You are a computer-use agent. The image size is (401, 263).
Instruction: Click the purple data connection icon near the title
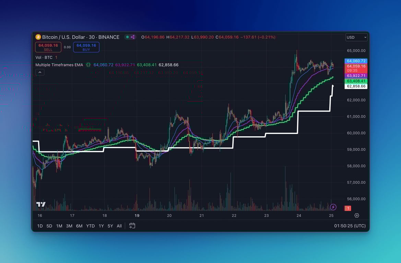click(133, 37)
